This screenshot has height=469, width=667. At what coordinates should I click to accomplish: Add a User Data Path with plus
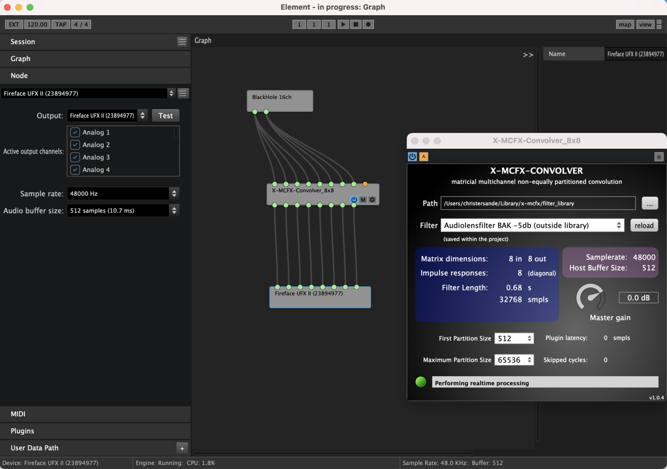point(182,448)
